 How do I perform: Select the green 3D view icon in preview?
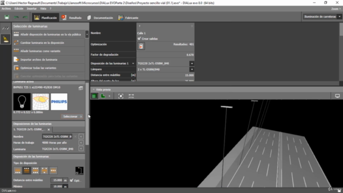94,96
